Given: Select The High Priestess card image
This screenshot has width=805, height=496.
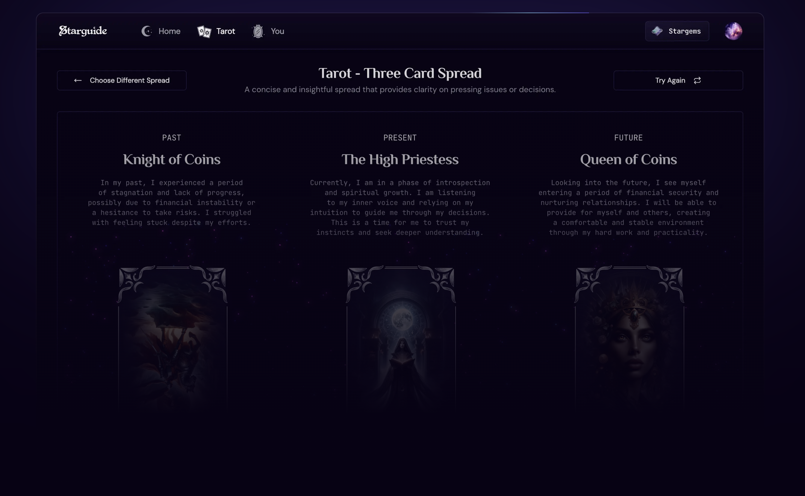Looking at the screenshot, I should click(x=400, y=338).
